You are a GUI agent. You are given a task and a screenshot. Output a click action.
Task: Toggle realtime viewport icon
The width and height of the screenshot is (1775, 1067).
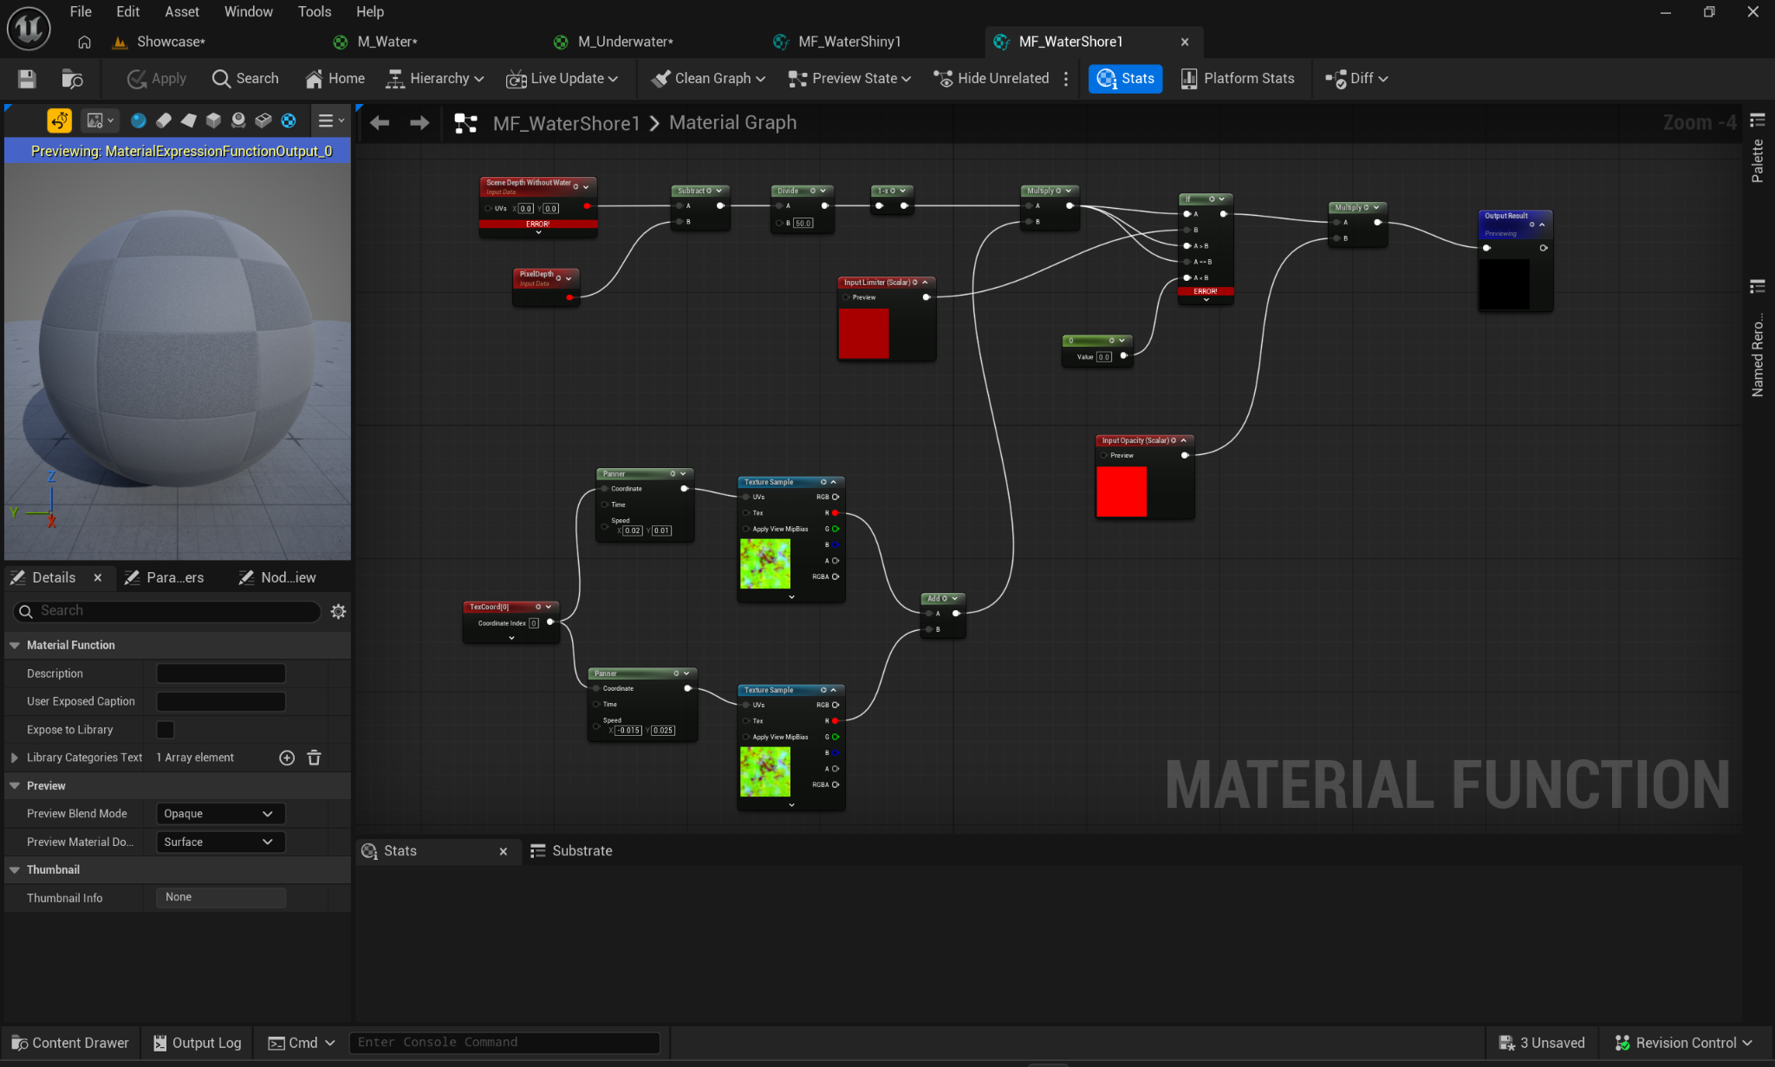coord(60,120)
